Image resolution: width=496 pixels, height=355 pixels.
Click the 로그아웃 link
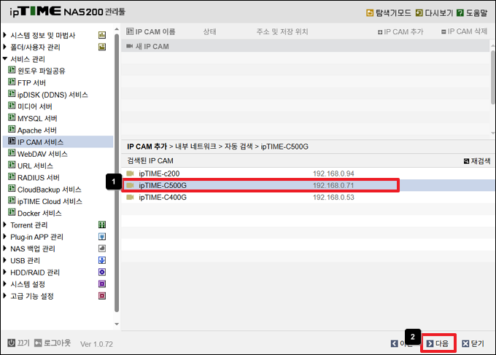pyautogui.click(x=51, y=343)
